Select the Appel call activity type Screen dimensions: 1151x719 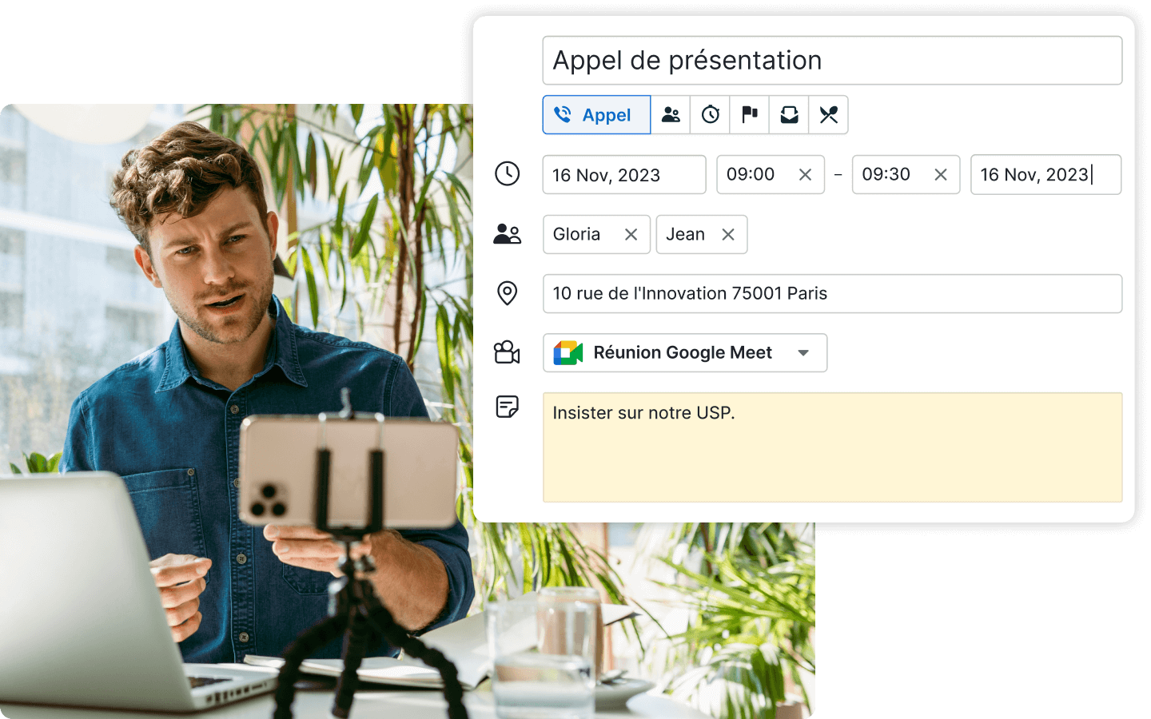pyautogui.click(x=596, y=115)
